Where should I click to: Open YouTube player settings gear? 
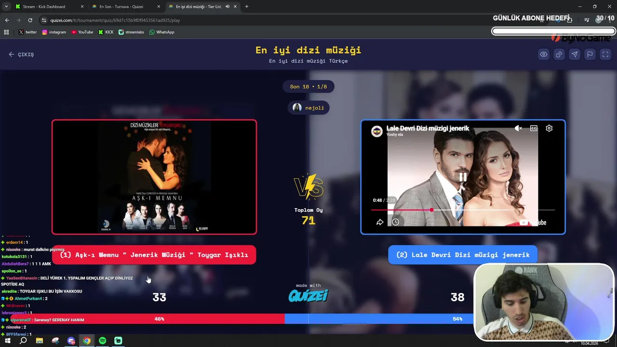pyautogui.click(x=549, y=128)
